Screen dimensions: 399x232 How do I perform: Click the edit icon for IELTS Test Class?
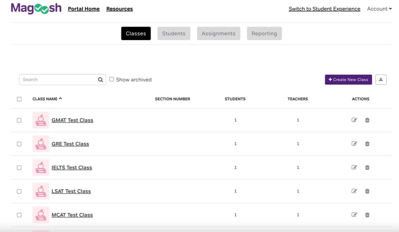point(354,168)
